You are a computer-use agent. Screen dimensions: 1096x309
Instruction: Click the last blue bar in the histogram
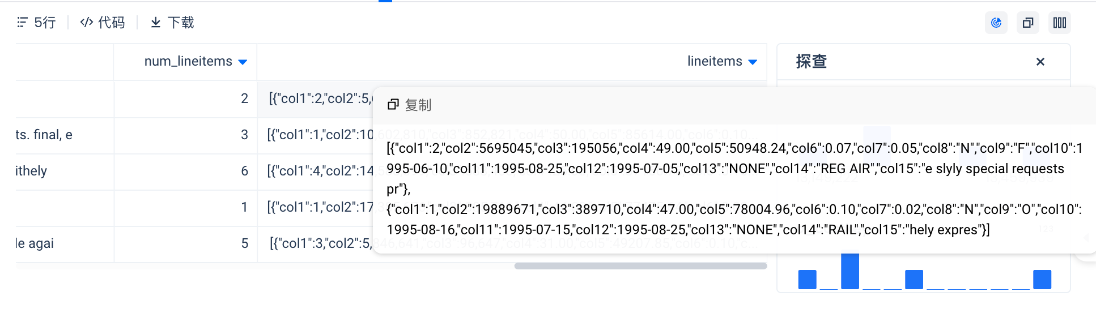(1042, 280)
